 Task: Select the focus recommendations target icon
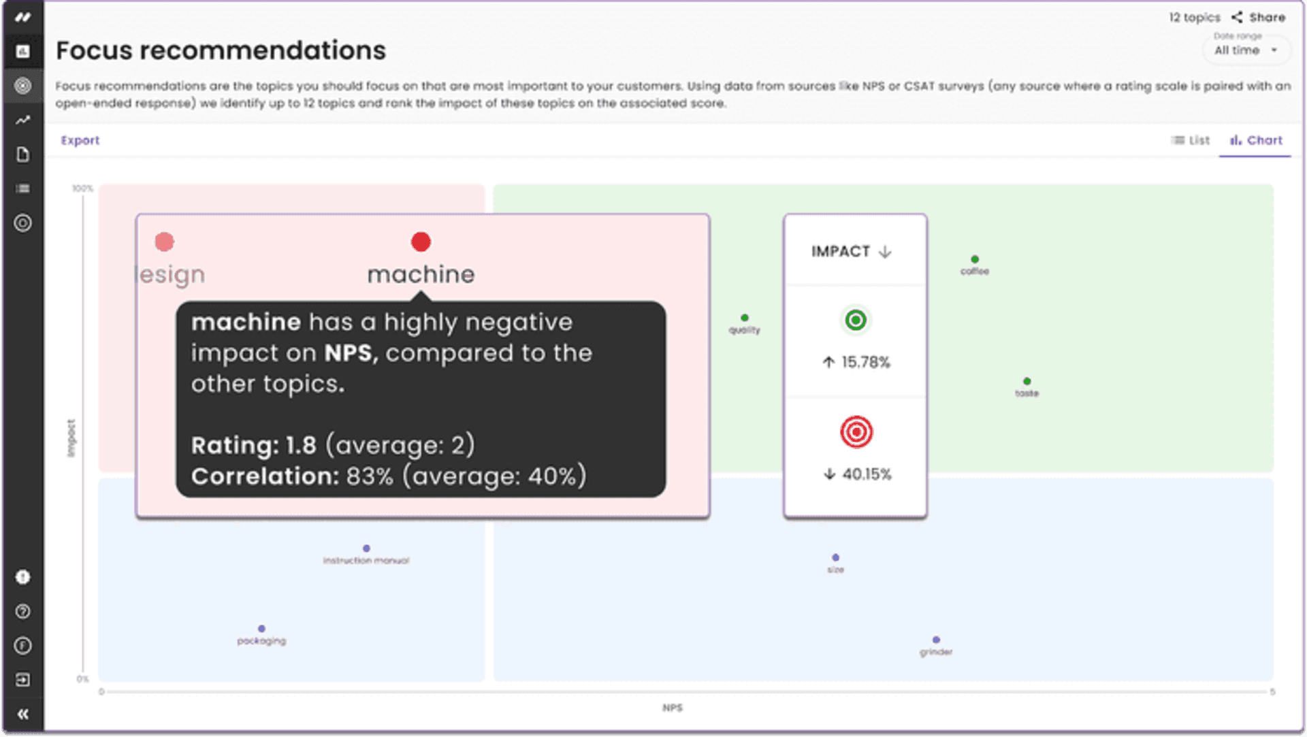point(23,86)
